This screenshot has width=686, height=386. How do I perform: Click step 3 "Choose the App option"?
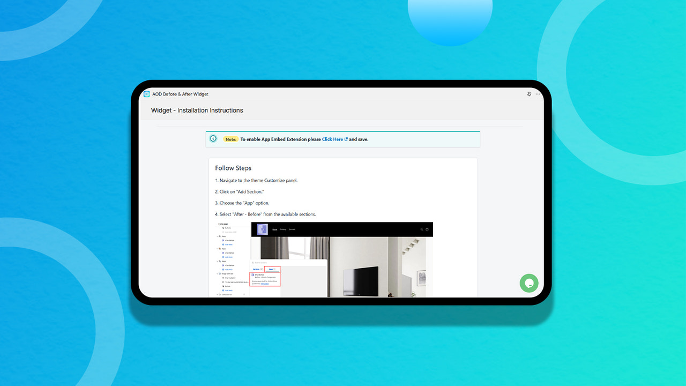point(242,203)
